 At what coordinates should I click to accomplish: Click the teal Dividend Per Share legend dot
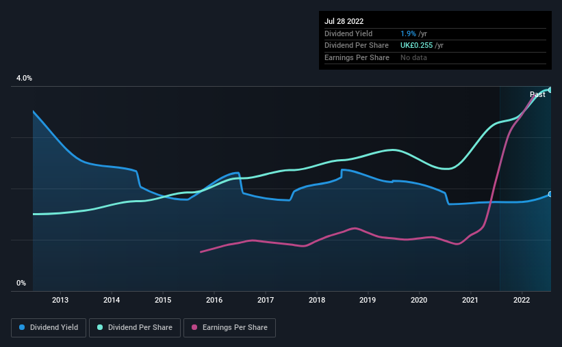(x=100, y=328)
